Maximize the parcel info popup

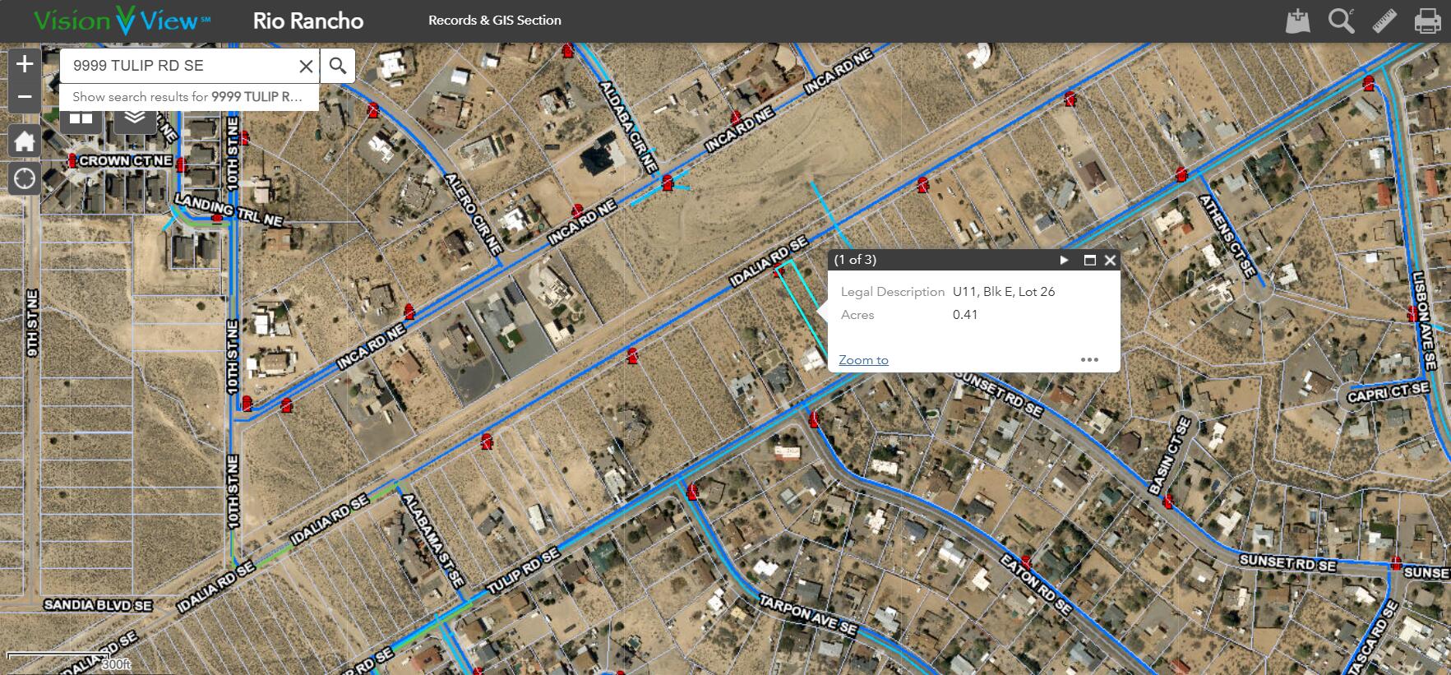tap(1089, 260)
